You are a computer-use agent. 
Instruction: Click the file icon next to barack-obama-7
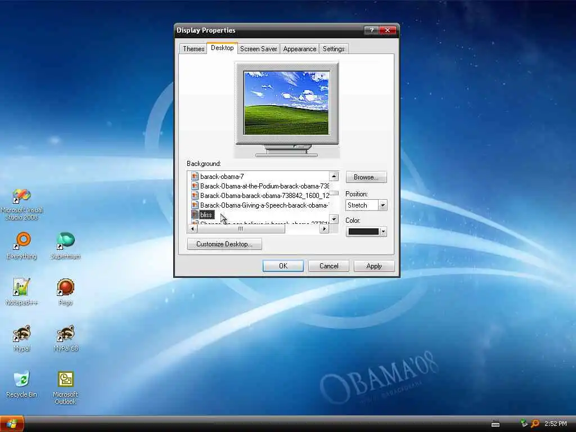(x=195, y=176)
